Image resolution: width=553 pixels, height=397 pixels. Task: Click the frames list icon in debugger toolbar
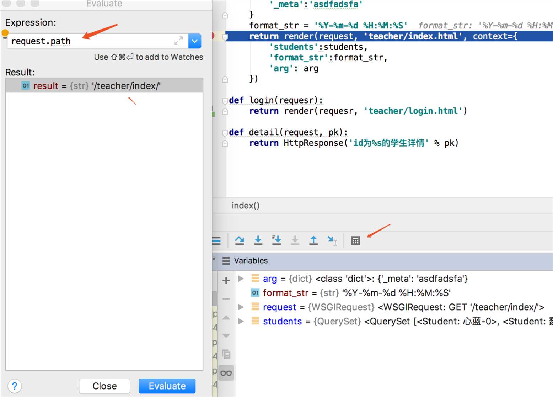pos(216,241)
